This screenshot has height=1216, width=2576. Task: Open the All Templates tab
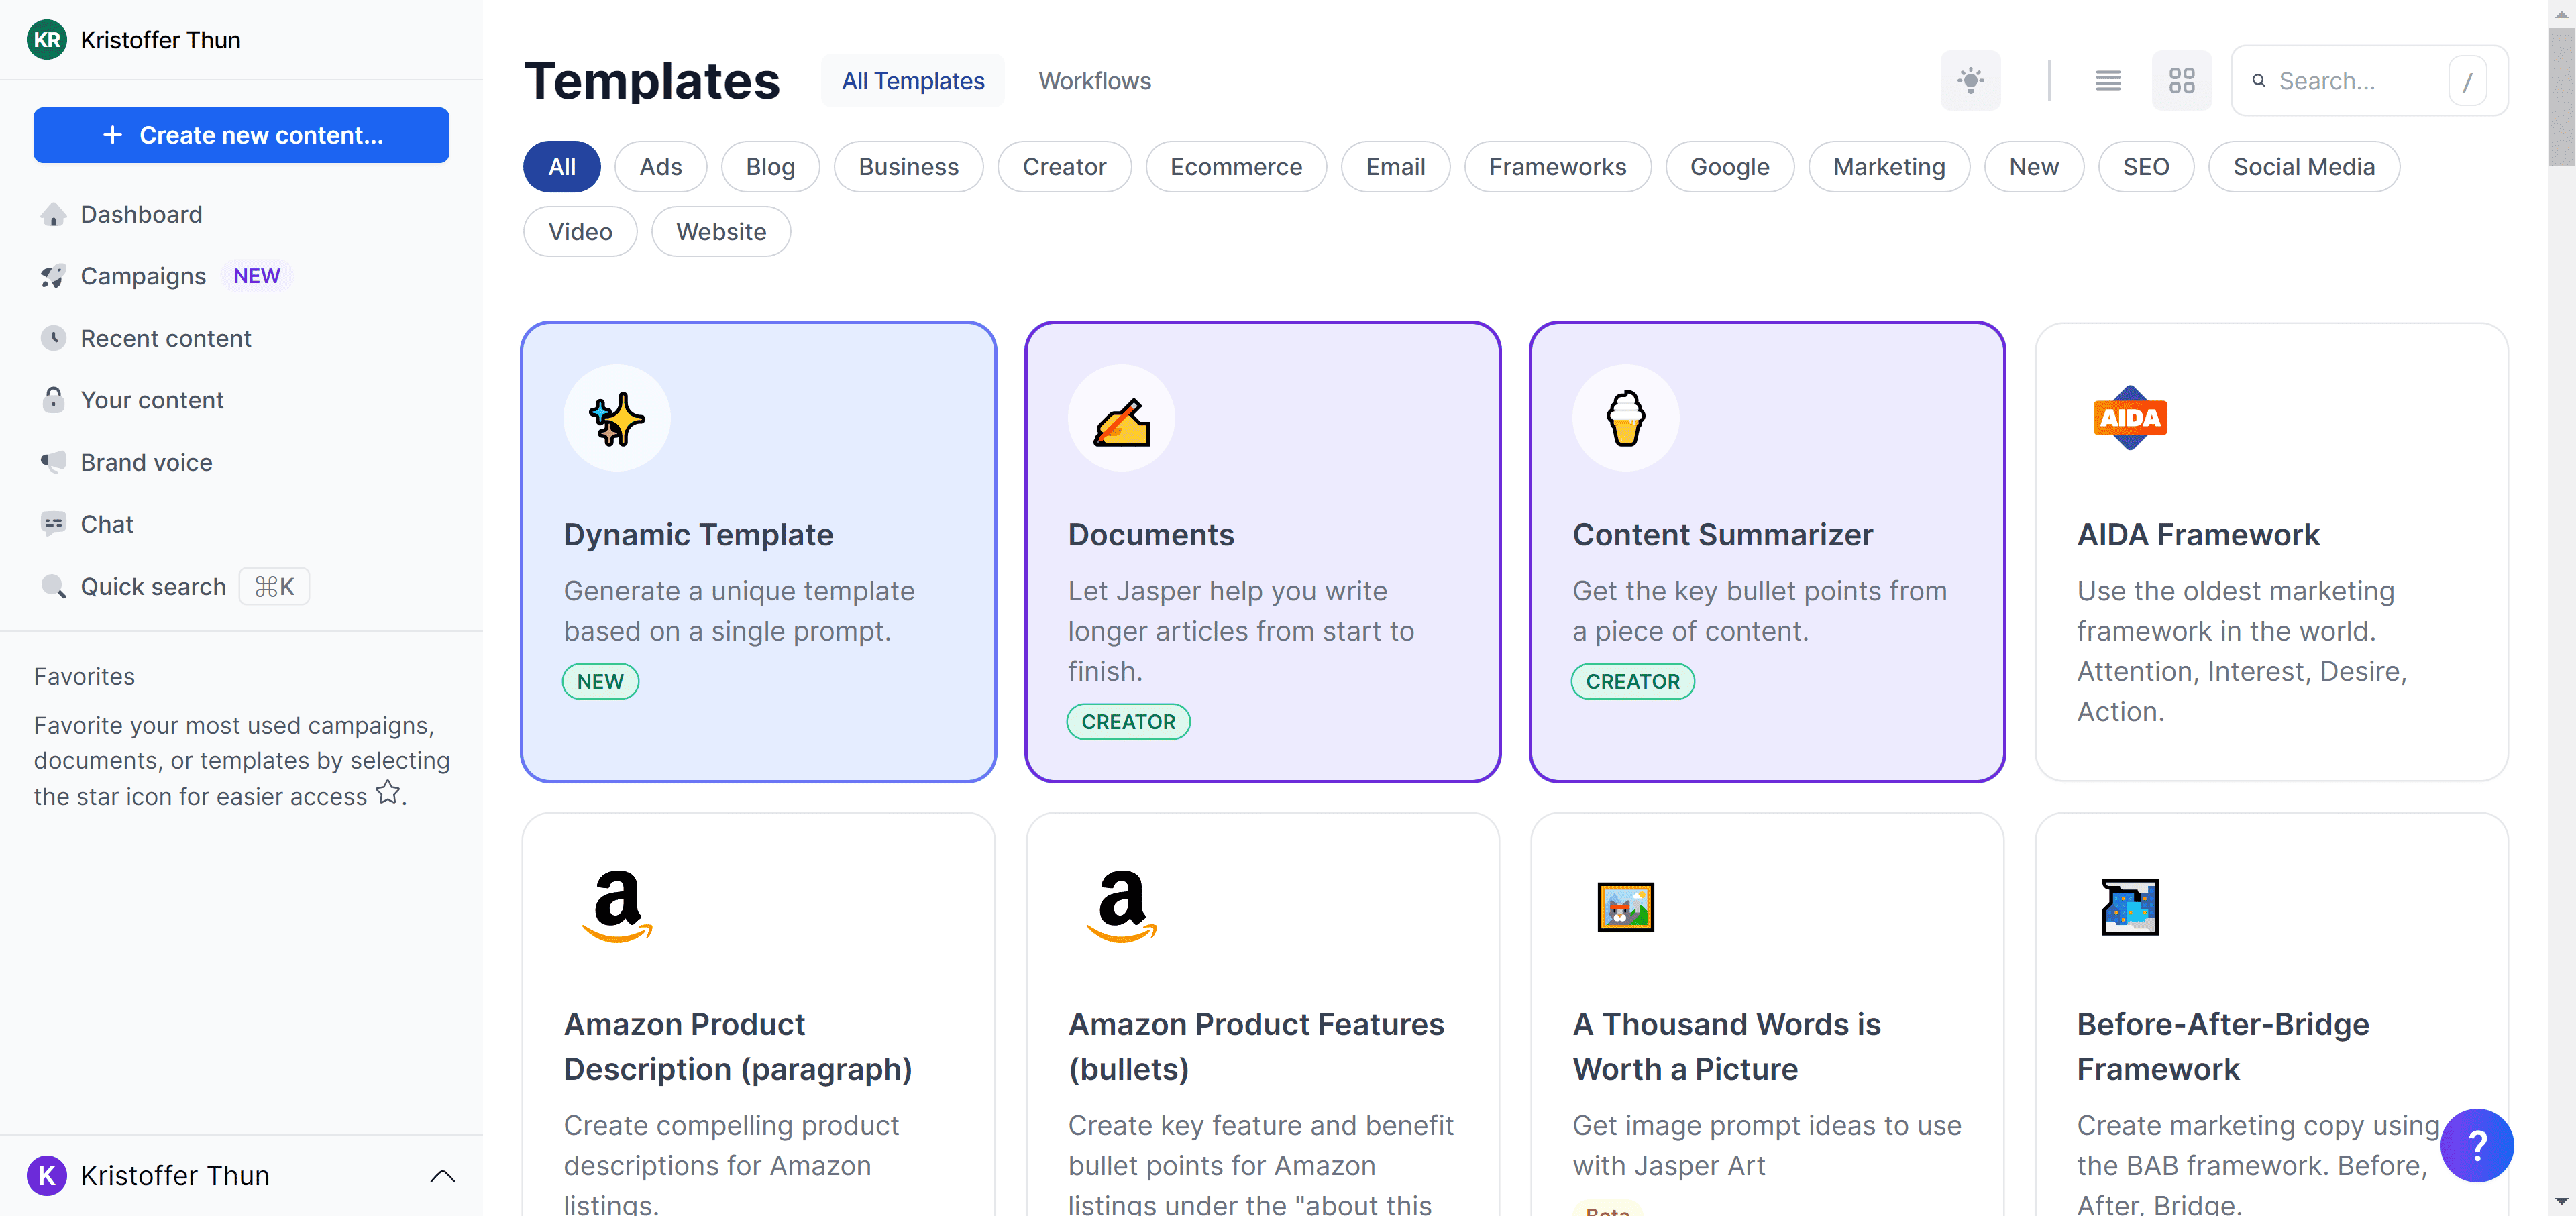coord(913,81)
